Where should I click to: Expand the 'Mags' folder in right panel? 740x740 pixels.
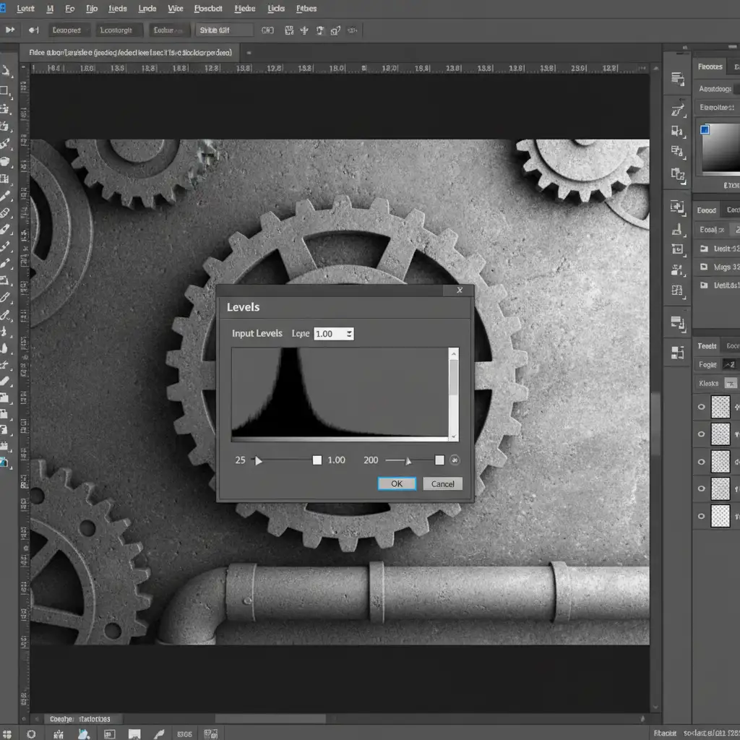point(705,267)
